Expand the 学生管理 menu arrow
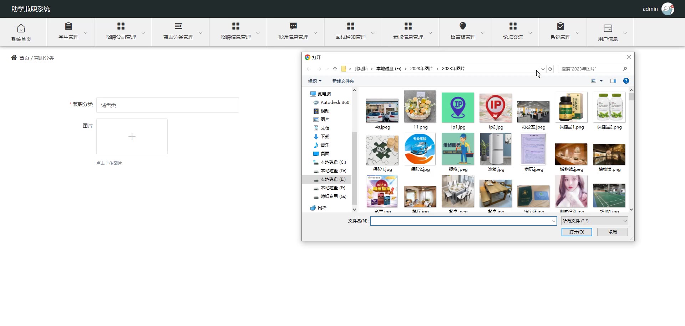 click(x=86, y=33)
